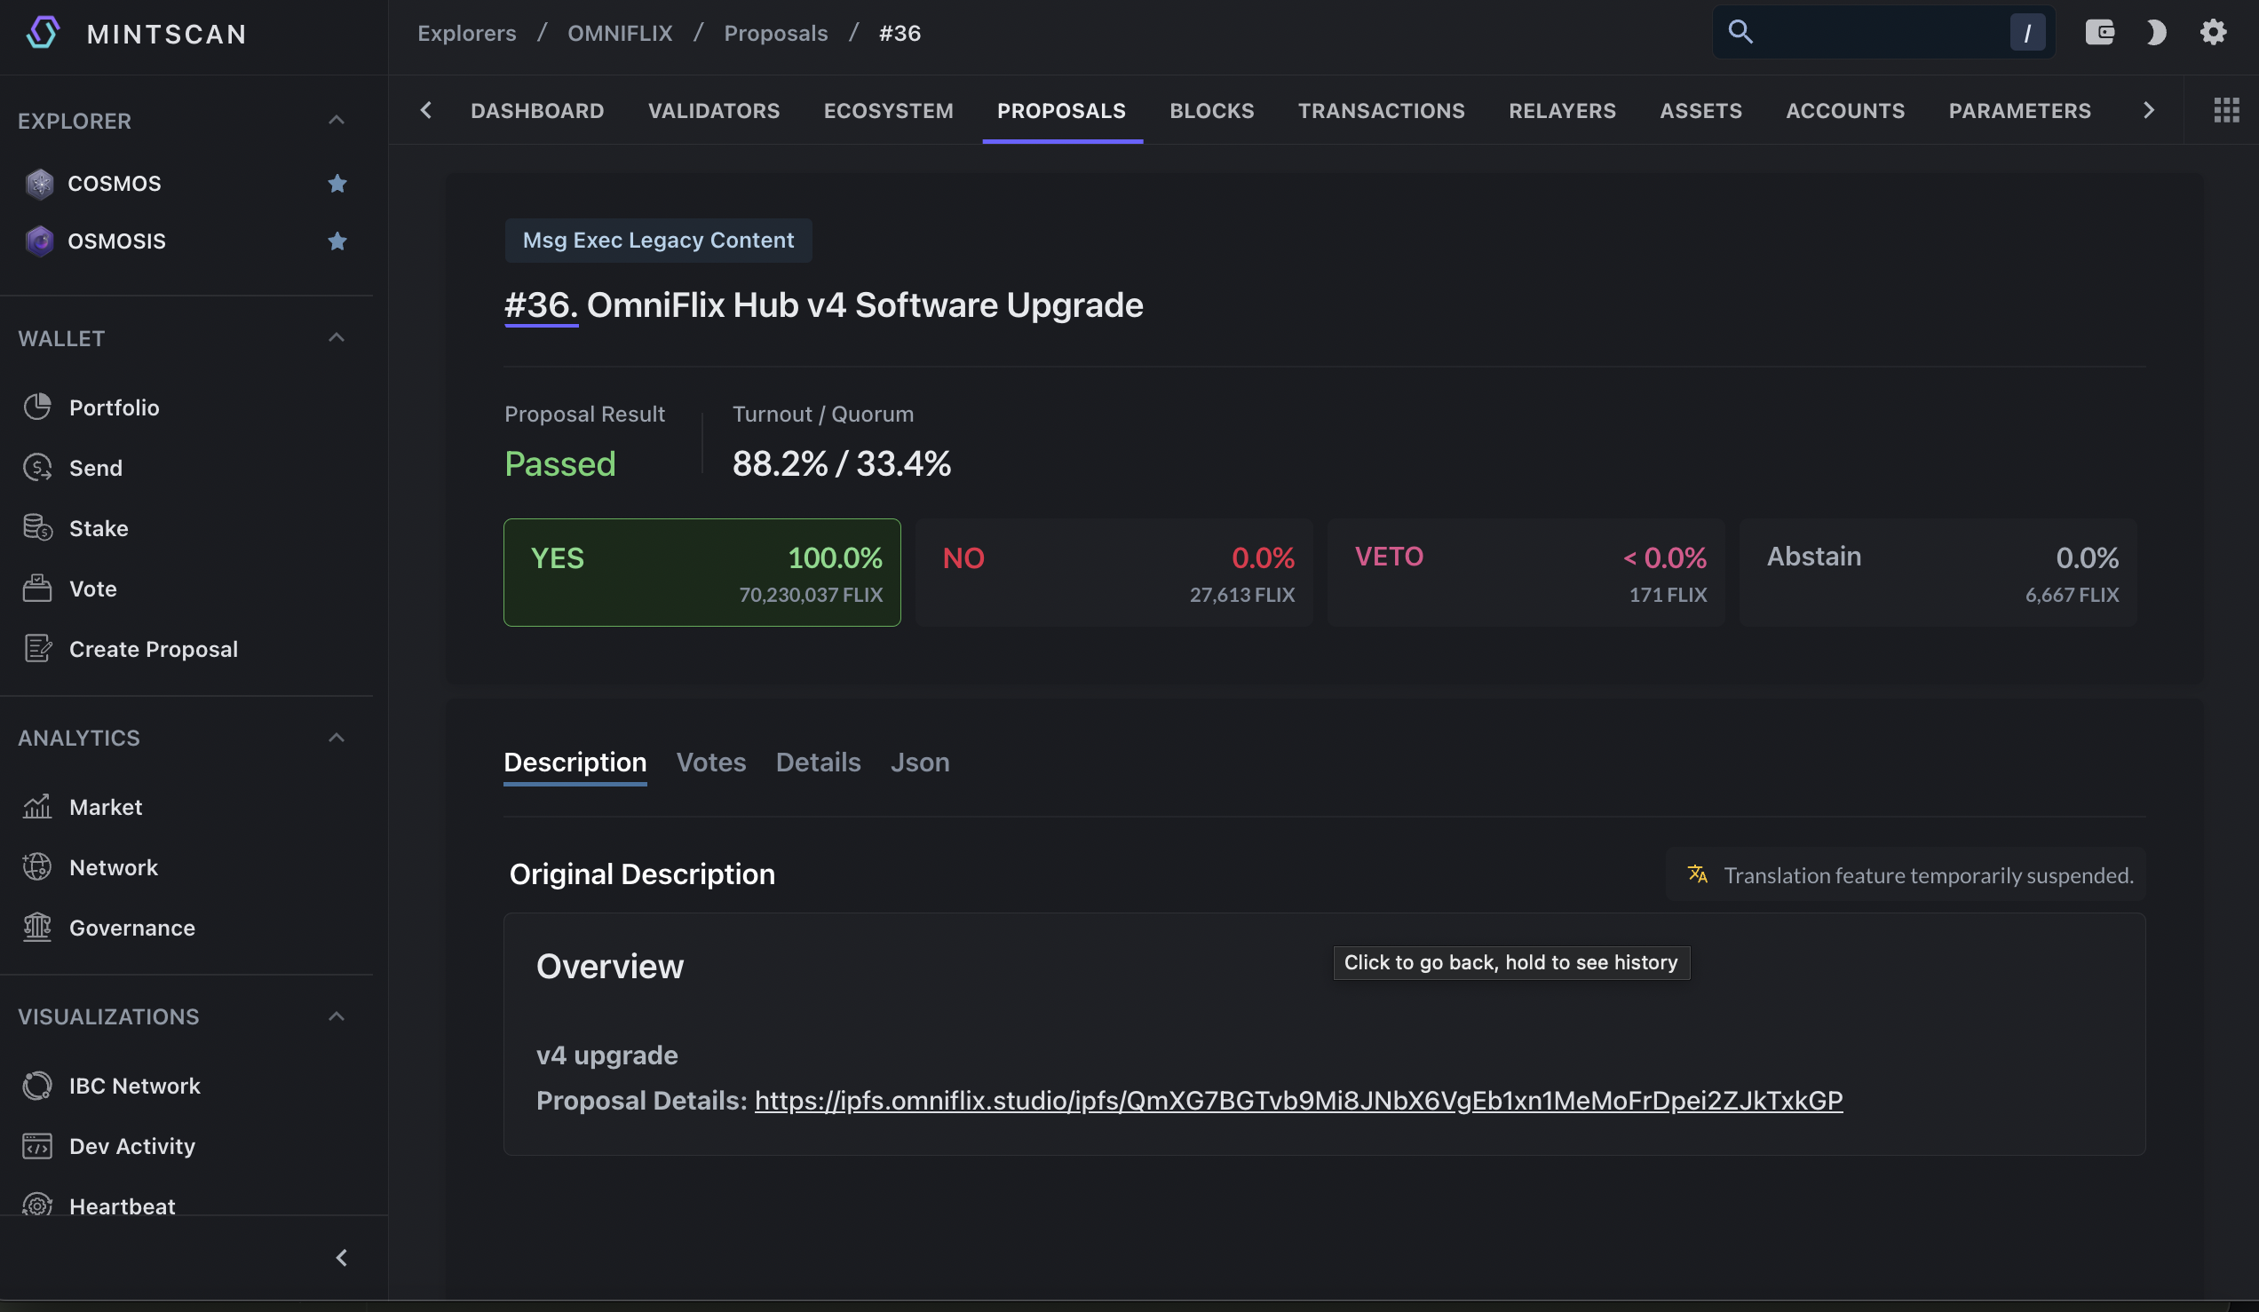2259x1312 pixels.
Task: Click the Mintscan logo icon
Action: tap(42, 33)
